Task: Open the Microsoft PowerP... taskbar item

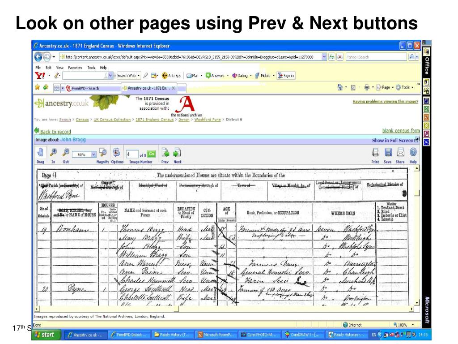Action: [x=216, y=335]
